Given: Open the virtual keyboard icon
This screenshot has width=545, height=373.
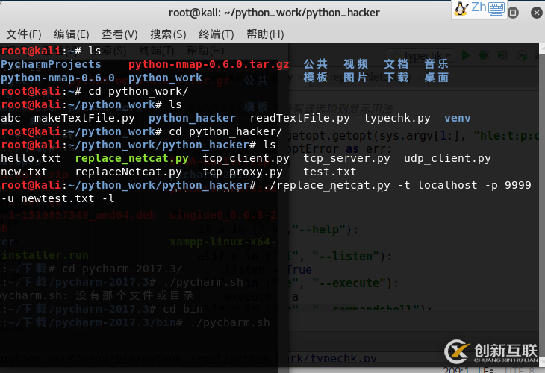Looking at the screenshot, I should click(496, 8).
